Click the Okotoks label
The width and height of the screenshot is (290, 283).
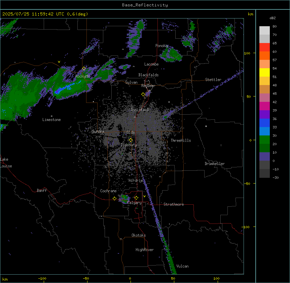[x=139, y=235]
